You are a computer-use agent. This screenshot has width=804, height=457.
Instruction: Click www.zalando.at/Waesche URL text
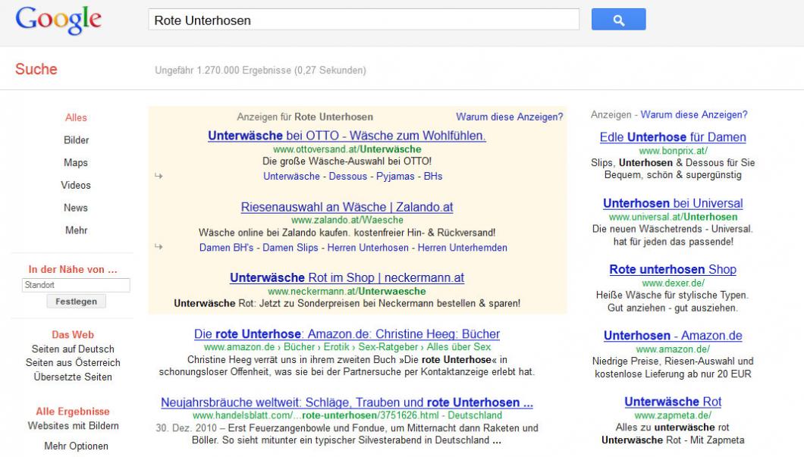pyautogui.click(x=347, y=220)
